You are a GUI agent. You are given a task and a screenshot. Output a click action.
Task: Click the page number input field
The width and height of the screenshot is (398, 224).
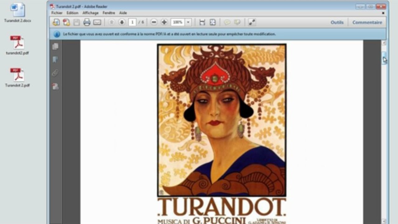click(132, 22)
